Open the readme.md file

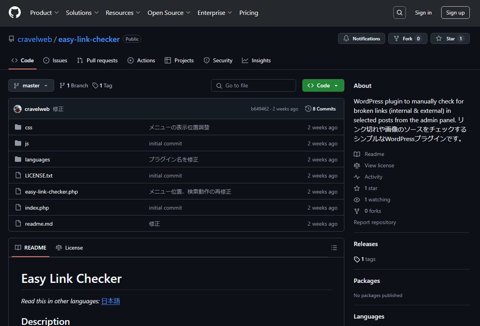coord(39,224)
